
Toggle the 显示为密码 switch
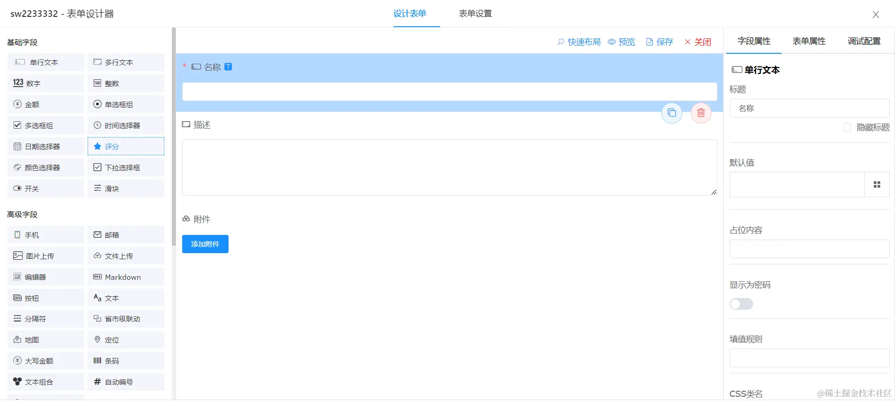[x=741, y=304]
